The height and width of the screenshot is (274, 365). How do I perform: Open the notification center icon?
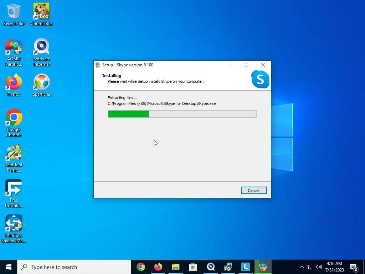(x=354, y=267)
